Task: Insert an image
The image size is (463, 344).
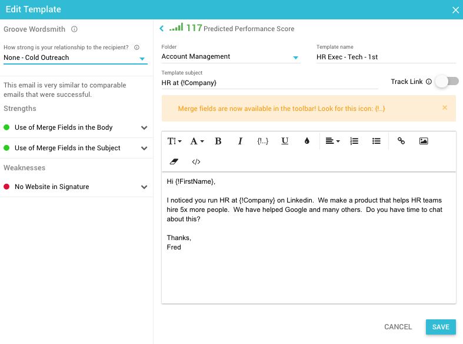Action: pos(424,141)
